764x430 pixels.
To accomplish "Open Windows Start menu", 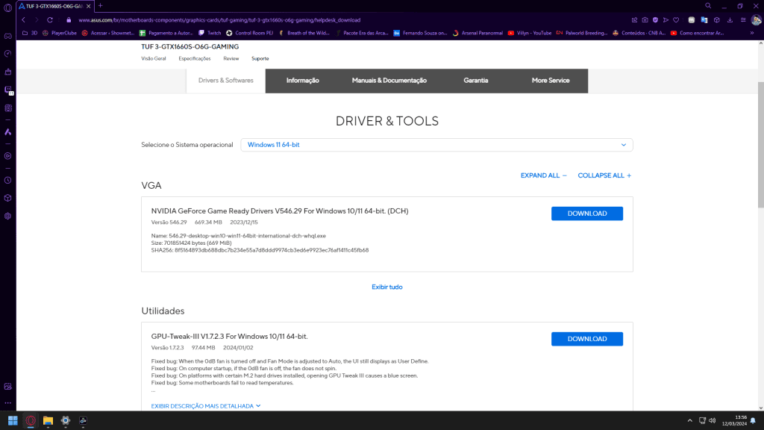I will pos(13,421).
